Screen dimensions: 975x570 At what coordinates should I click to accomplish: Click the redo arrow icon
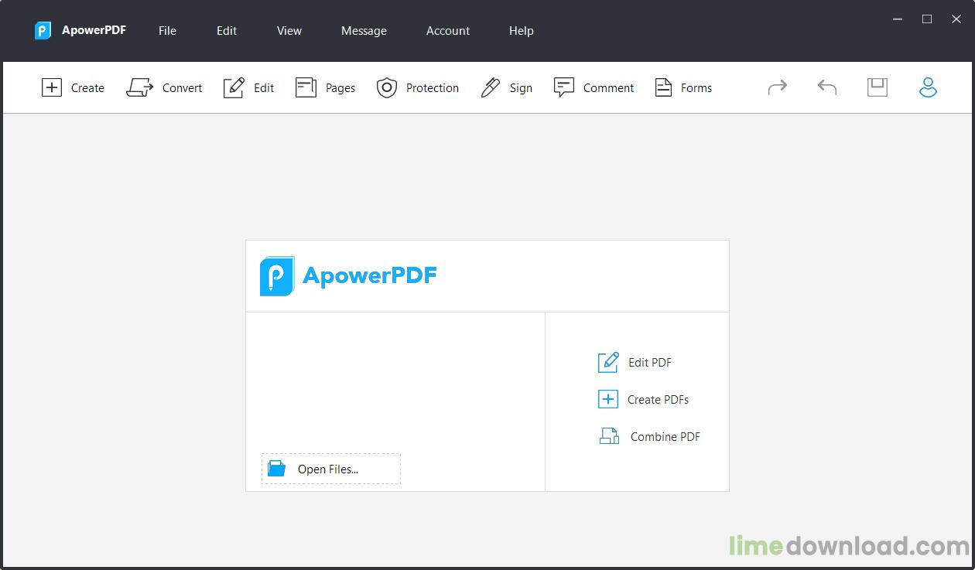coord(778,87)
